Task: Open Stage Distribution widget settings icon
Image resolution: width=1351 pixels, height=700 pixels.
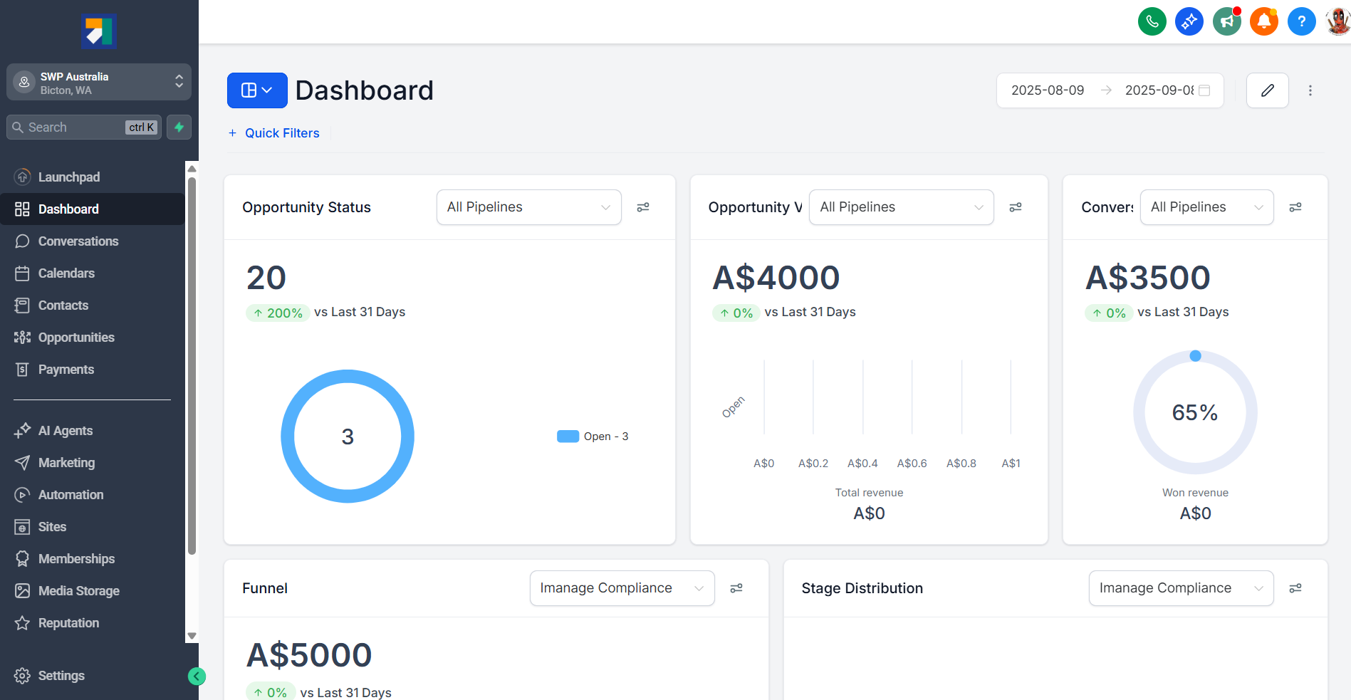Action: tap(1295, 587)
